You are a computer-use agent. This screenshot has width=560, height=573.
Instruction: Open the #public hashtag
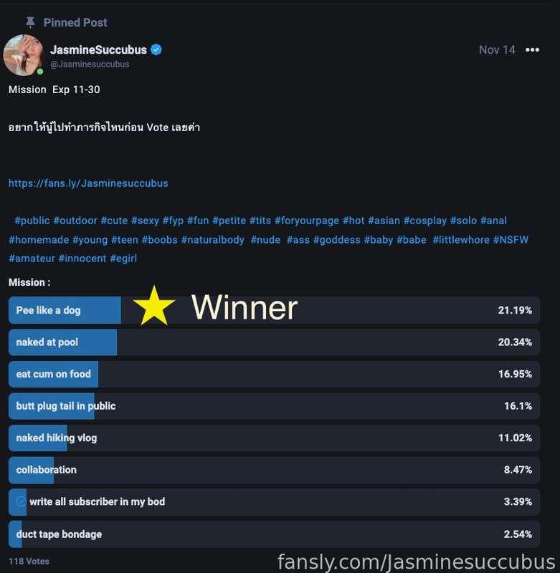32,221
